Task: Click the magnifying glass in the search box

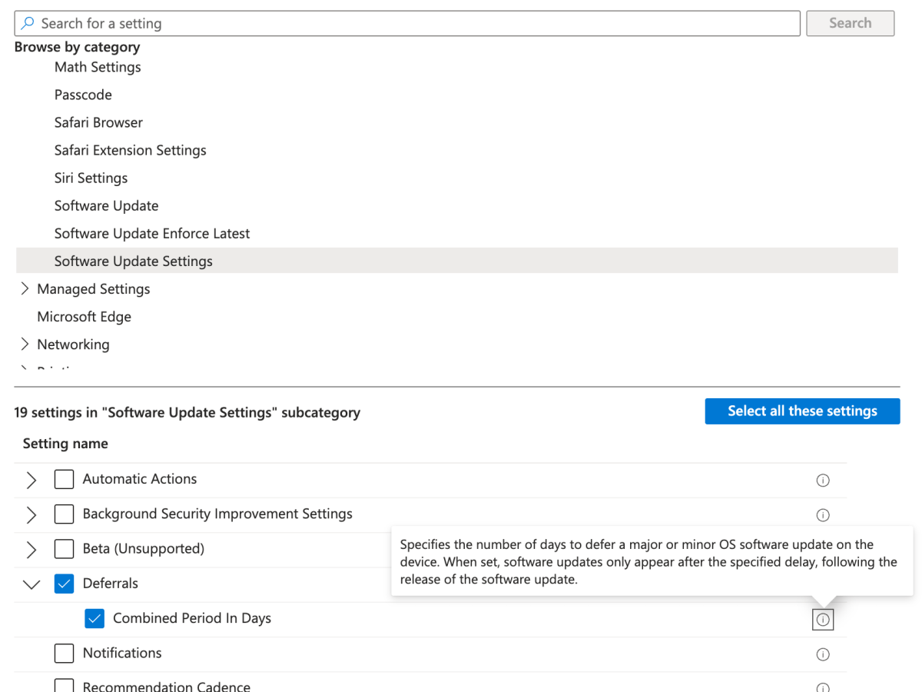Action: point(28,23)
